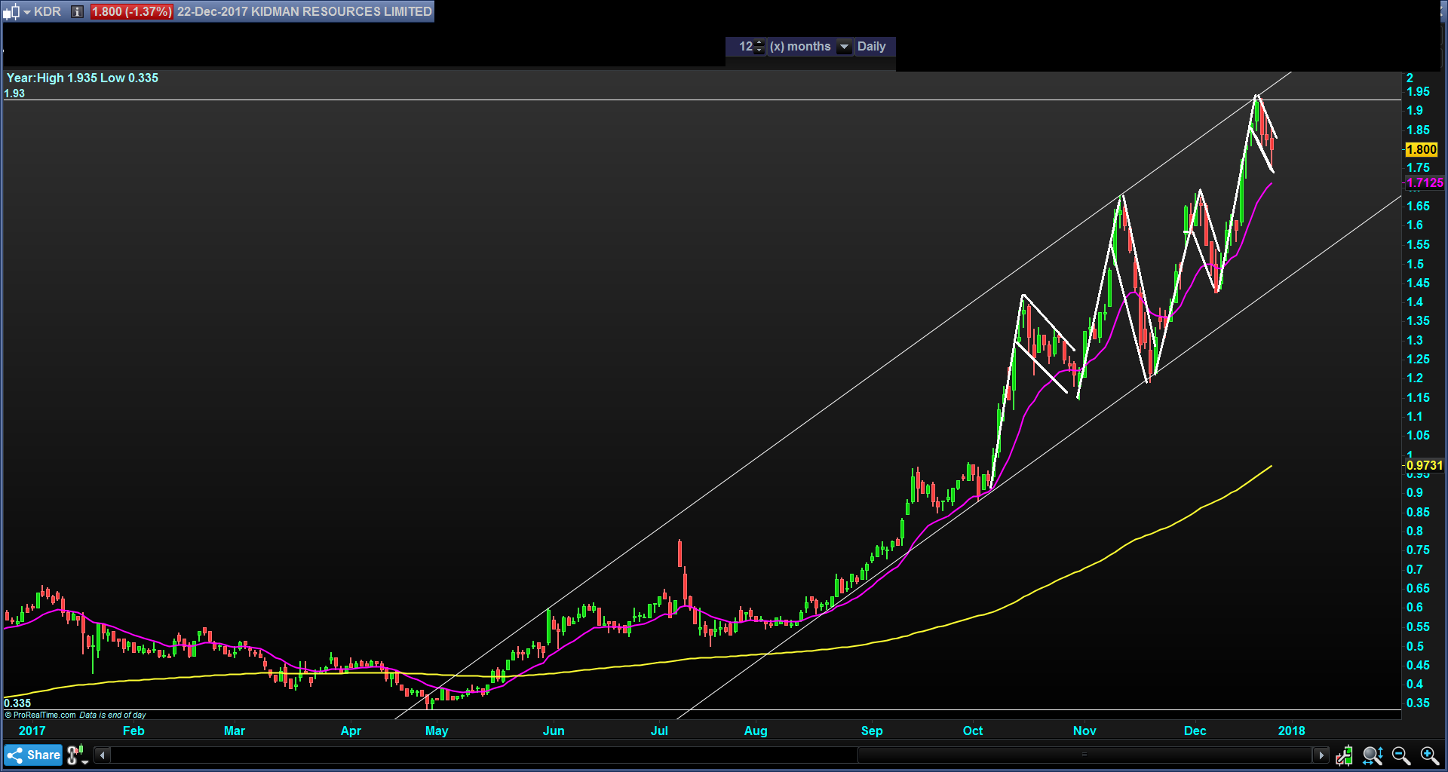1448x772 pixels.
Task: Increase the period count stepper above 12
Action: [x=759, y=42]
